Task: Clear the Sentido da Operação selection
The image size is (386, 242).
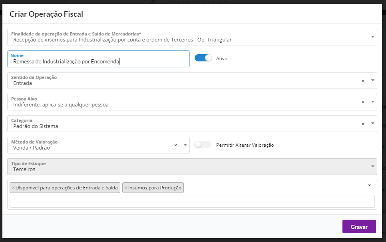Action: [363, 81]
